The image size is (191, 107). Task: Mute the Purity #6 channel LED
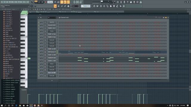pos(39,76)
